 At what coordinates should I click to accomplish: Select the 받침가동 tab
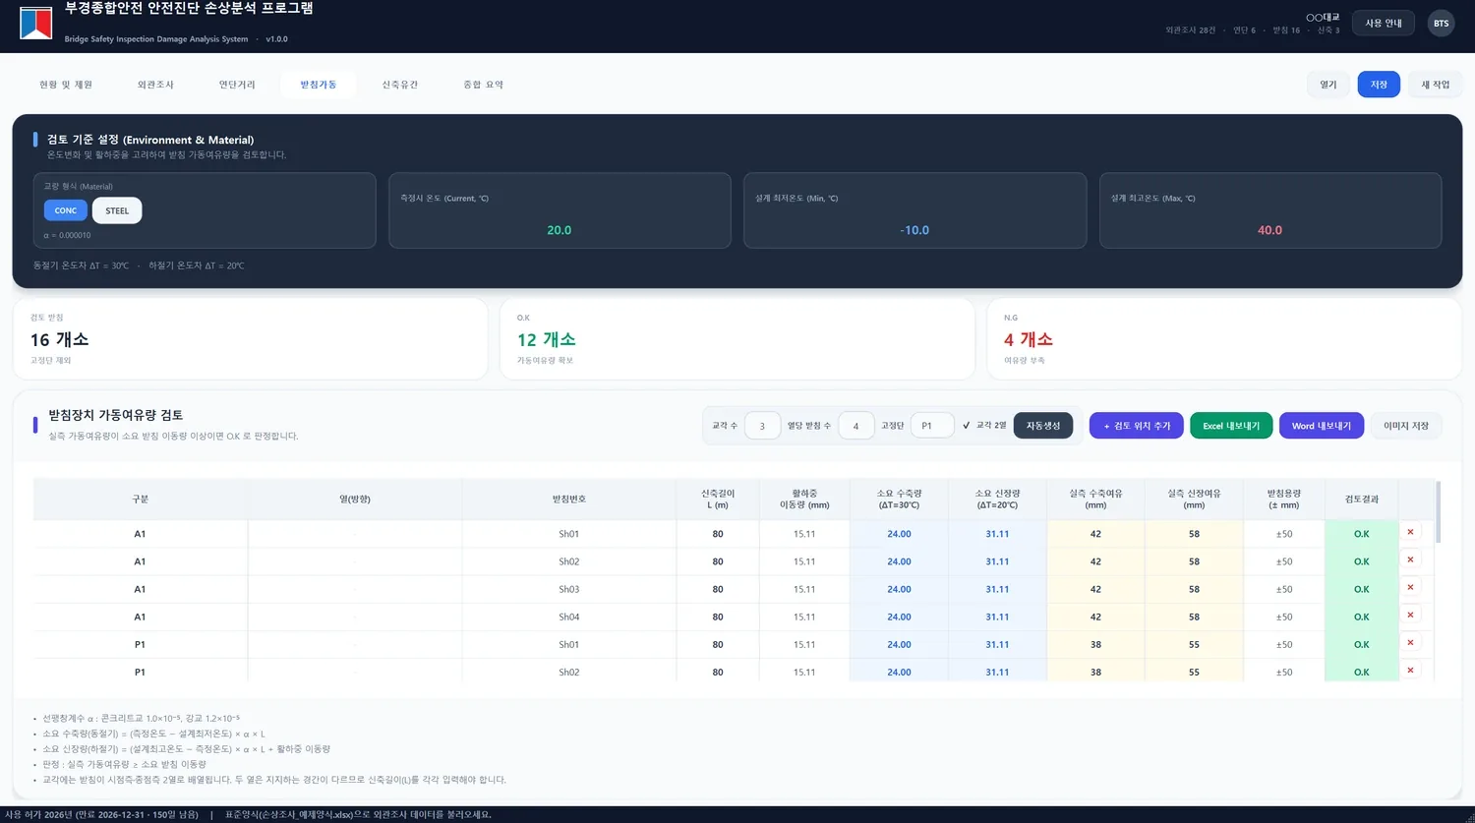click(x=319, y=85)
